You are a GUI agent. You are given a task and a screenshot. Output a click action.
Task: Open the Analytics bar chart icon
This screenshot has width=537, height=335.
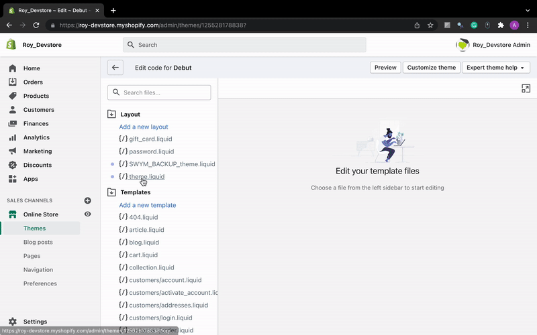(x=13, y=137)
